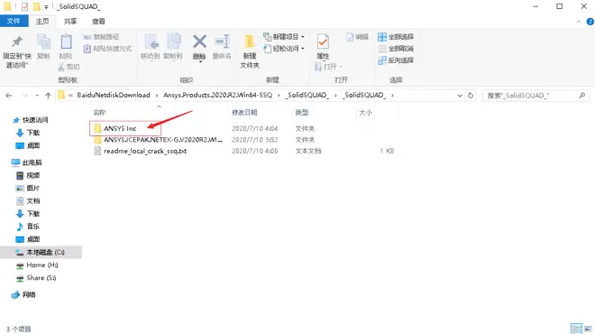Click the Copy to icon

[173, 42]
